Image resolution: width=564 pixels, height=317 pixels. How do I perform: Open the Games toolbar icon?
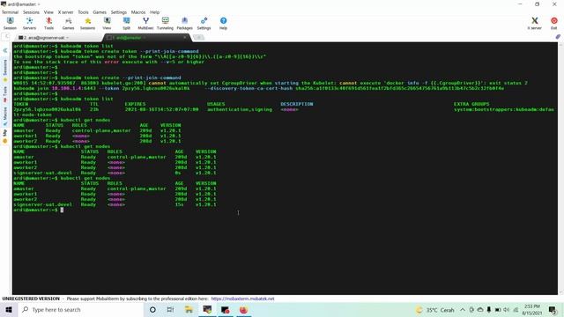(x=68, y=24)
